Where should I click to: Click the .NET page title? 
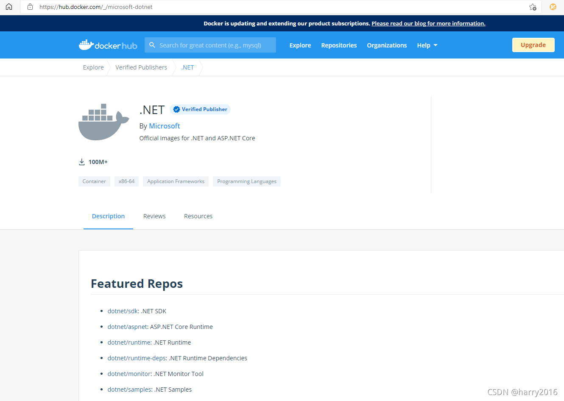[152, 110]
